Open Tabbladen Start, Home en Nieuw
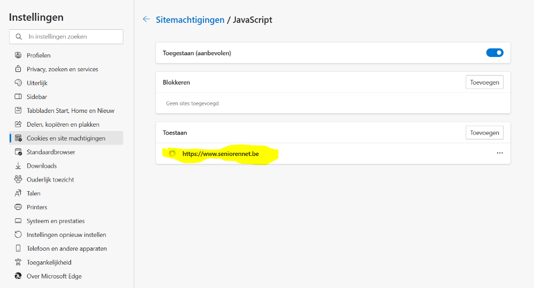Image resolution: width=534 pixels, height=288 pixels. point(70,111)
